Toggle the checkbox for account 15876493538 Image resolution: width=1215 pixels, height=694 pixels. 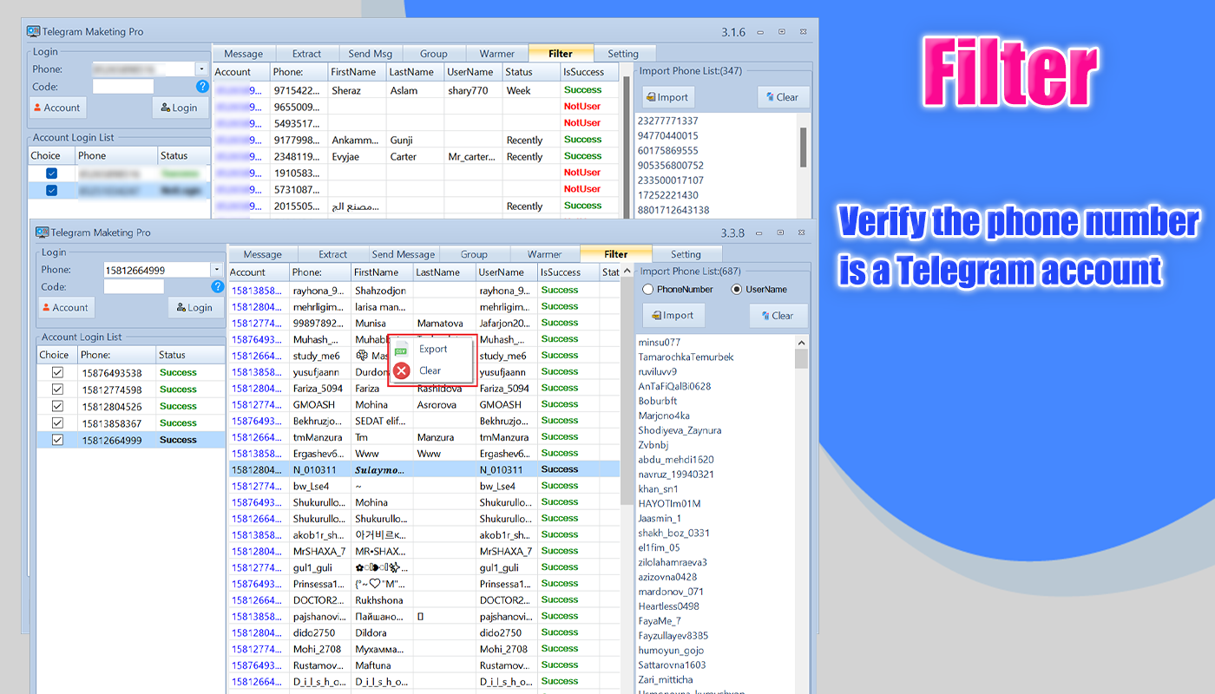(x=57, y=372)
